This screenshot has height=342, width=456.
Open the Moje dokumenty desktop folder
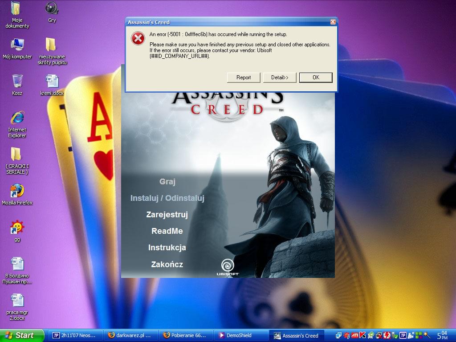coord(17,15)
